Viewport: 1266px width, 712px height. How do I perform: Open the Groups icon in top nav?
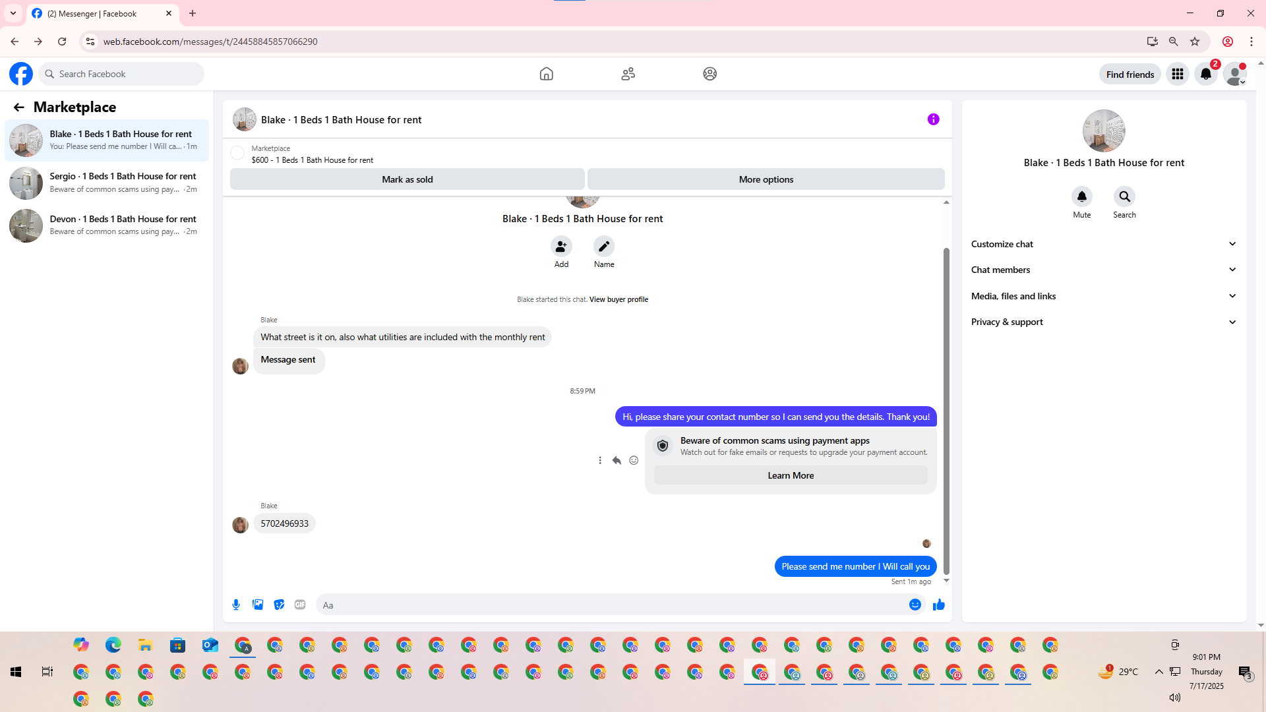pyautogui.click(x=710, y=74)
